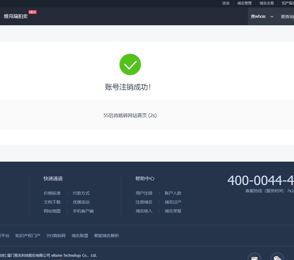Open the 活动 menu in top navigation
The image size is (294, 260).
click(226, 3)
